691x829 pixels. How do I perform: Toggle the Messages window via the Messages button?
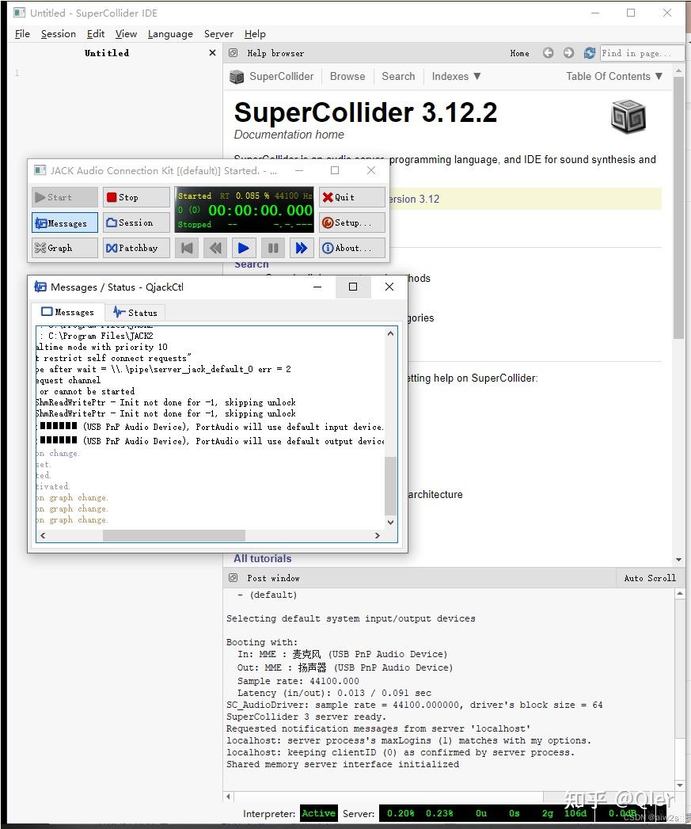(63, 222)
